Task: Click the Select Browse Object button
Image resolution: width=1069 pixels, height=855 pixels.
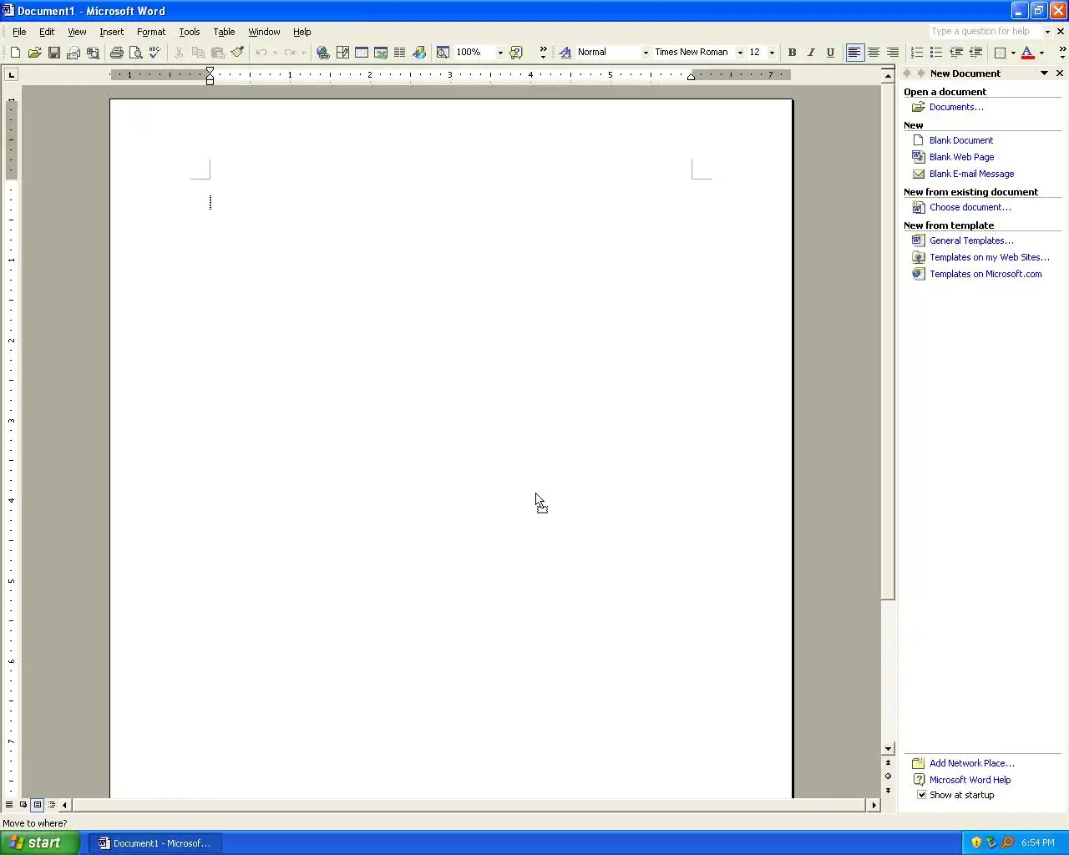Action: [888, 777]
